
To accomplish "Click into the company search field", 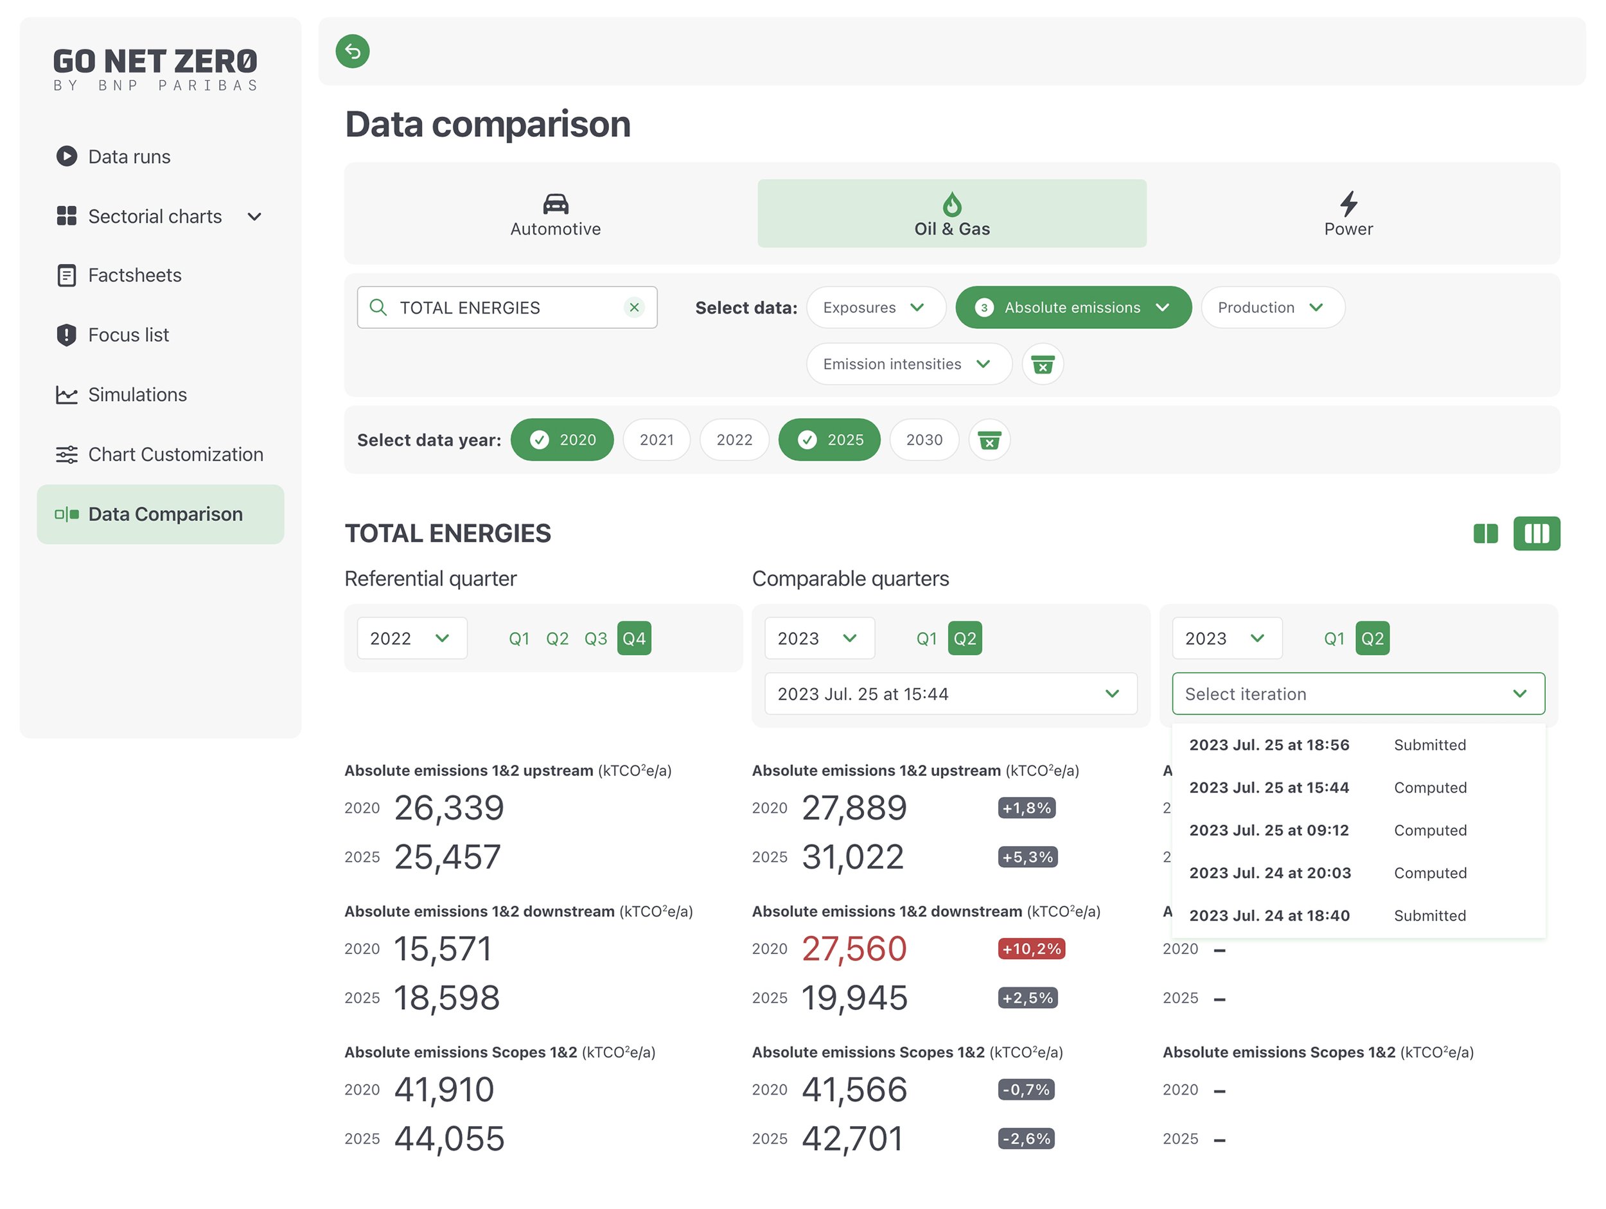I will point(507,307).
